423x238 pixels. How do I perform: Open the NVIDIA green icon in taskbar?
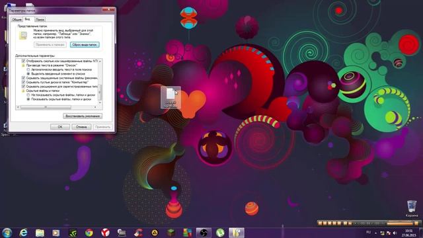pos(73,233)
